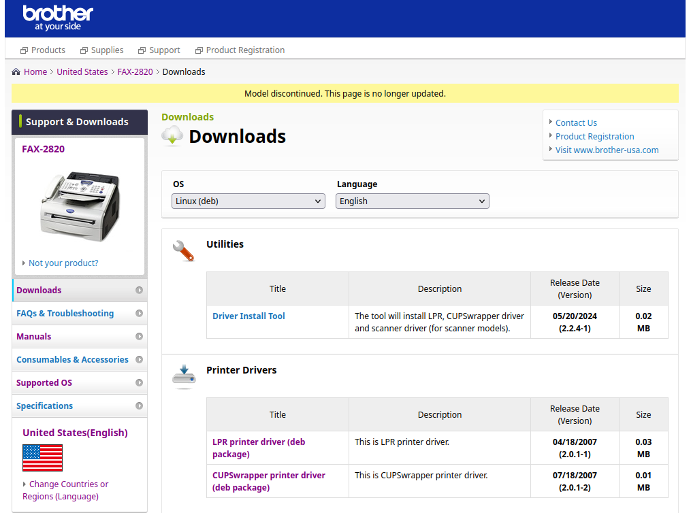Click green Downloads label above the title

pos(187,117)
